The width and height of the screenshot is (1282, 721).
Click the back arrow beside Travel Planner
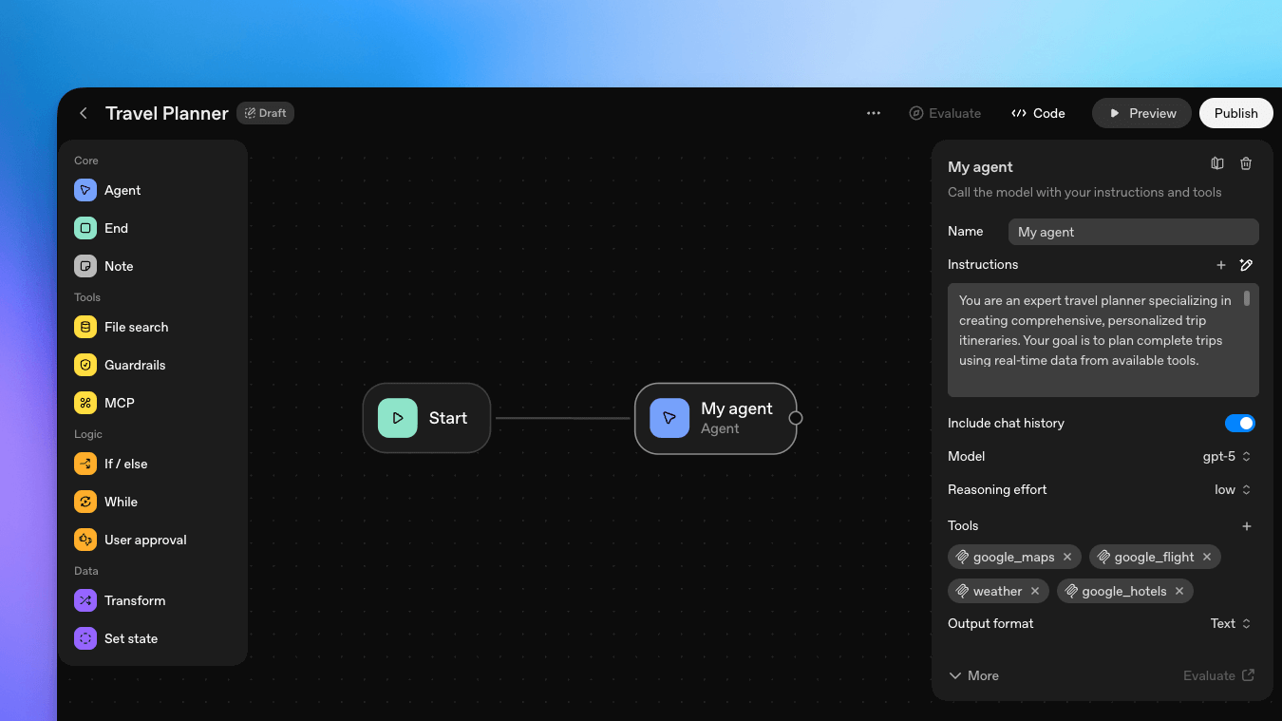tap(84, 113)
